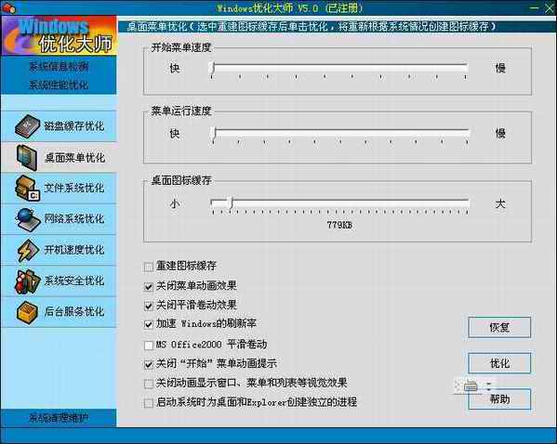
Task: Switch to 网络系统优化 label
Action: click(x=74, y=219)
